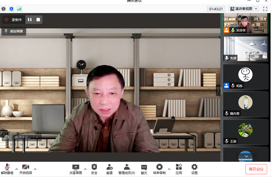This screenshot has width=271, height=177.
Task: Click the meeting timer 01:43:21
Action: click(x=216, y=9)
